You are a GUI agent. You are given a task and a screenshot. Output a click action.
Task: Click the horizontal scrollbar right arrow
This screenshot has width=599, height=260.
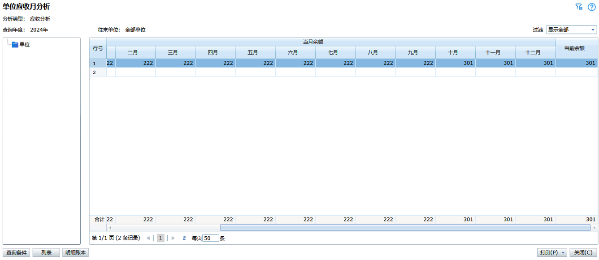[594, 228]
